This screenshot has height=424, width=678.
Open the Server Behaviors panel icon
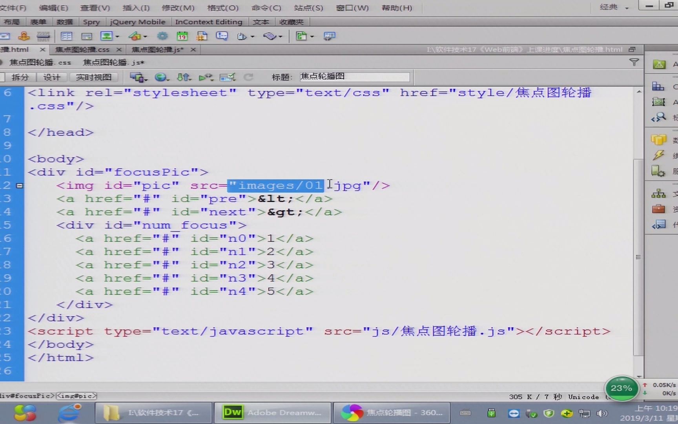pos(658,171)
